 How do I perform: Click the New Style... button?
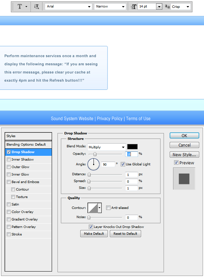184,155
